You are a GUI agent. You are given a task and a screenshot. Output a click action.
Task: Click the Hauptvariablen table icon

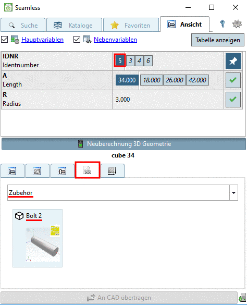[15, 40]
